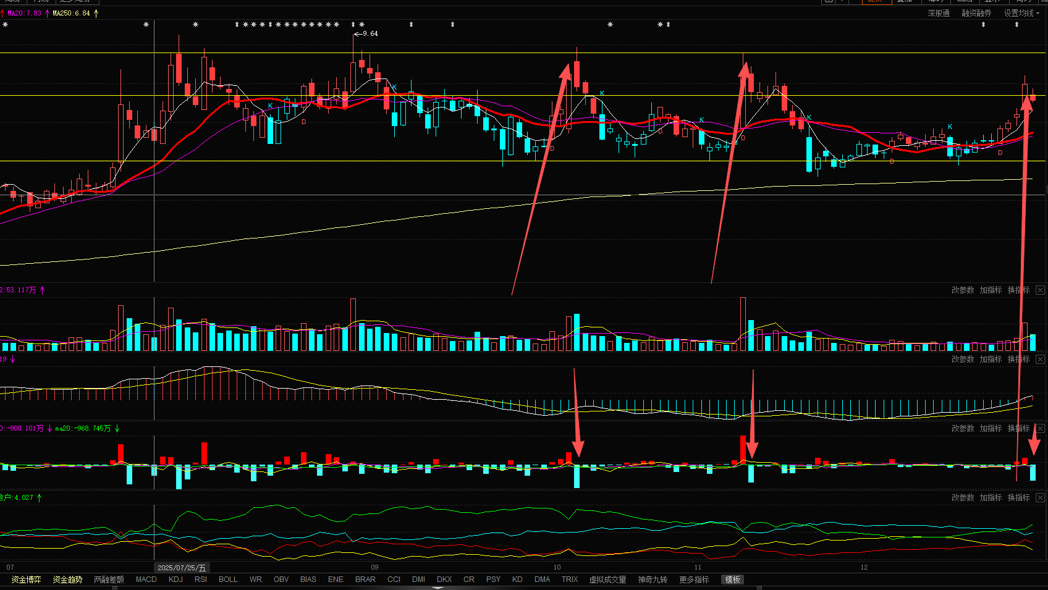Select the DMI indicator tab
The width and height of the screenshot is (1048, 590).
click(418, 579)
